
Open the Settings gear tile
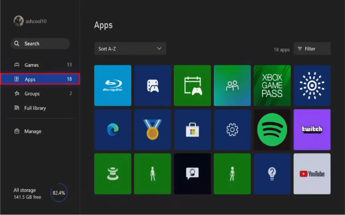coord(232,130)
